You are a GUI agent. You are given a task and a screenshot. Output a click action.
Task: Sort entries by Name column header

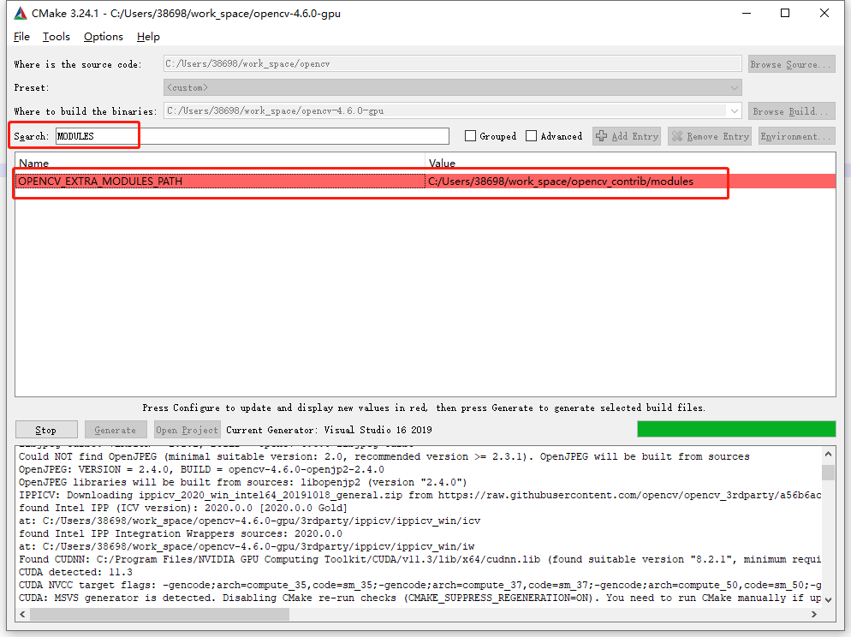220,163
